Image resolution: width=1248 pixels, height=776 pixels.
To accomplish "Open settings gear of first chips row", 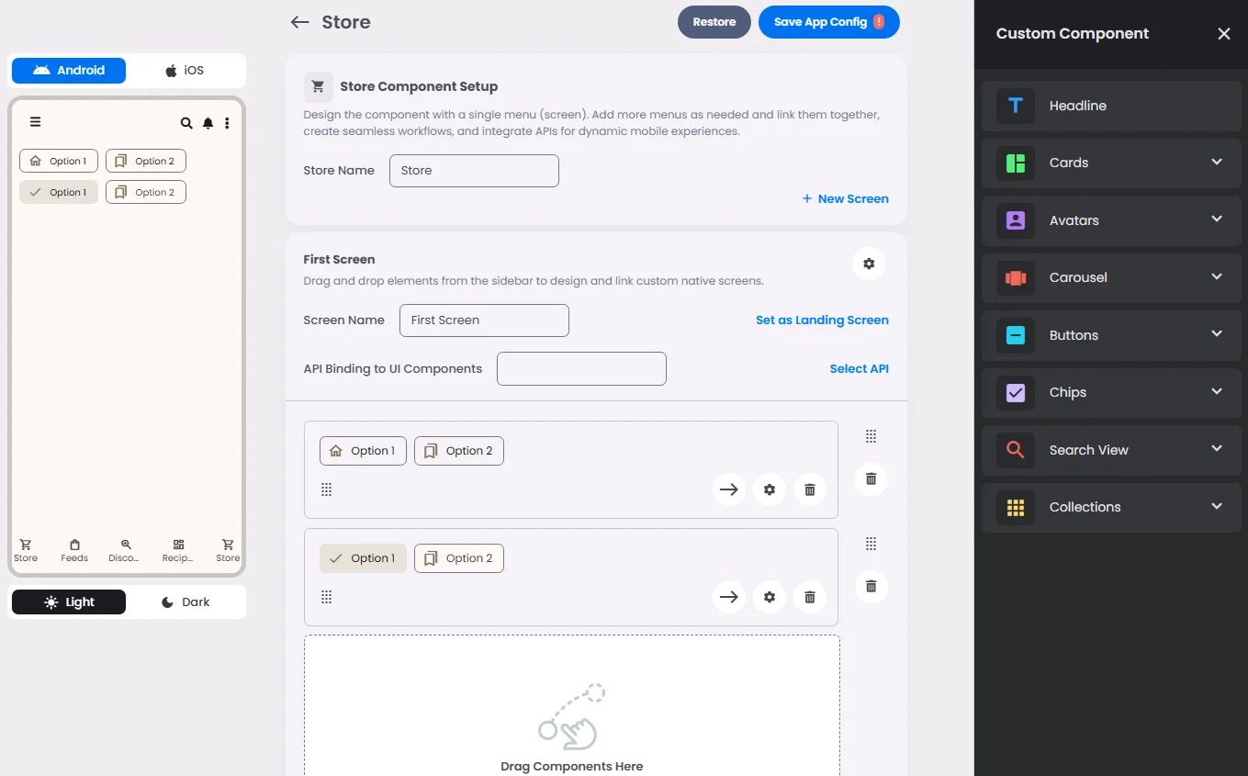I will (770, 489).
